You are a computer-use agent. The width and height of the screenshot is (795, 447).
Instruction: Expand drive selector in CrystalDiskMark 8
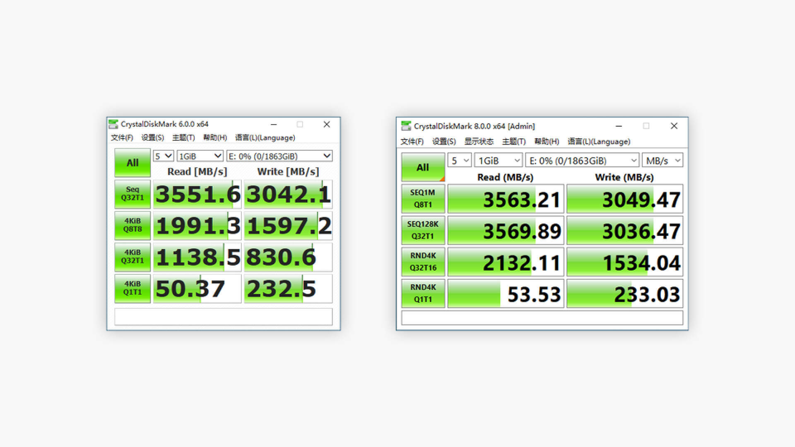582,161
